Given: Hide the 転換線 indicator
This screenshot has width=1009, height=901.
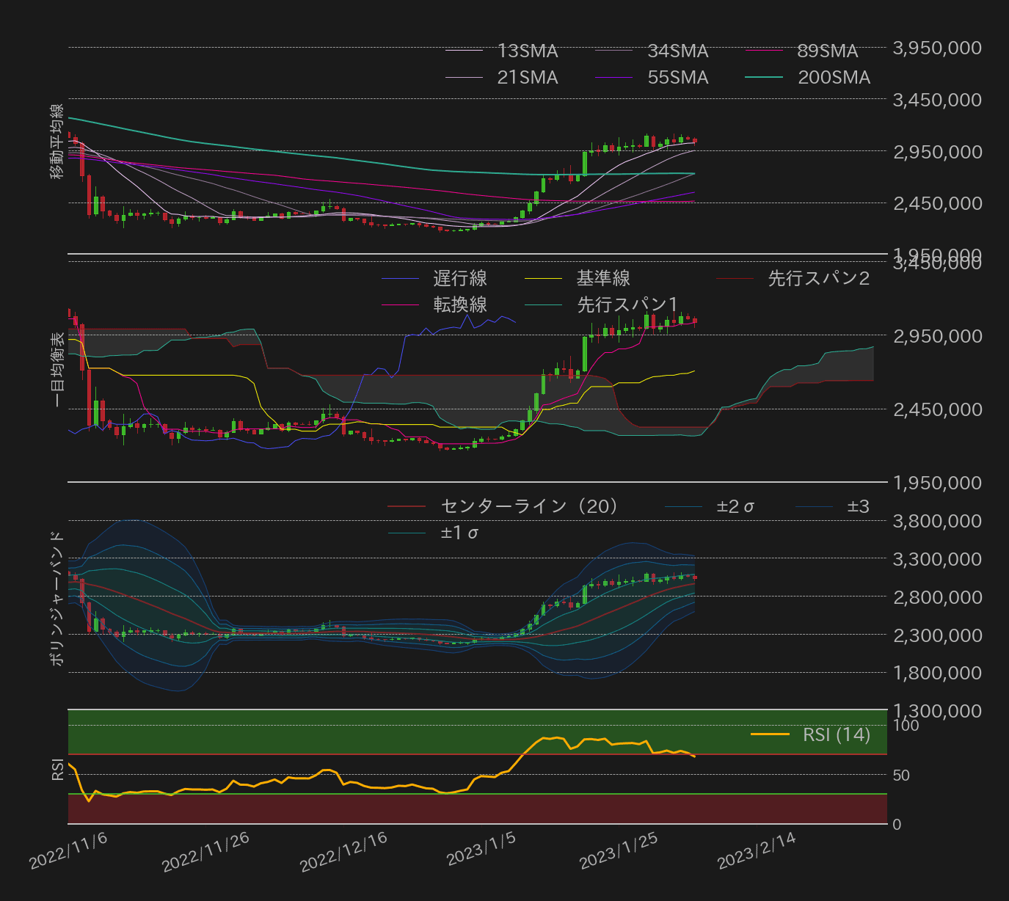Looking at the screenshot, I should [x=460, y=303].
